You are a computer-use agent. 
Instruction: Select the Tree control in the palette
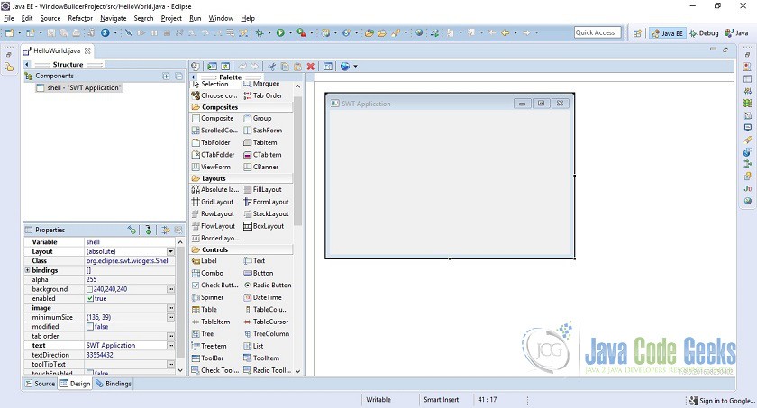pyautogui.click(x=203, y=334)
